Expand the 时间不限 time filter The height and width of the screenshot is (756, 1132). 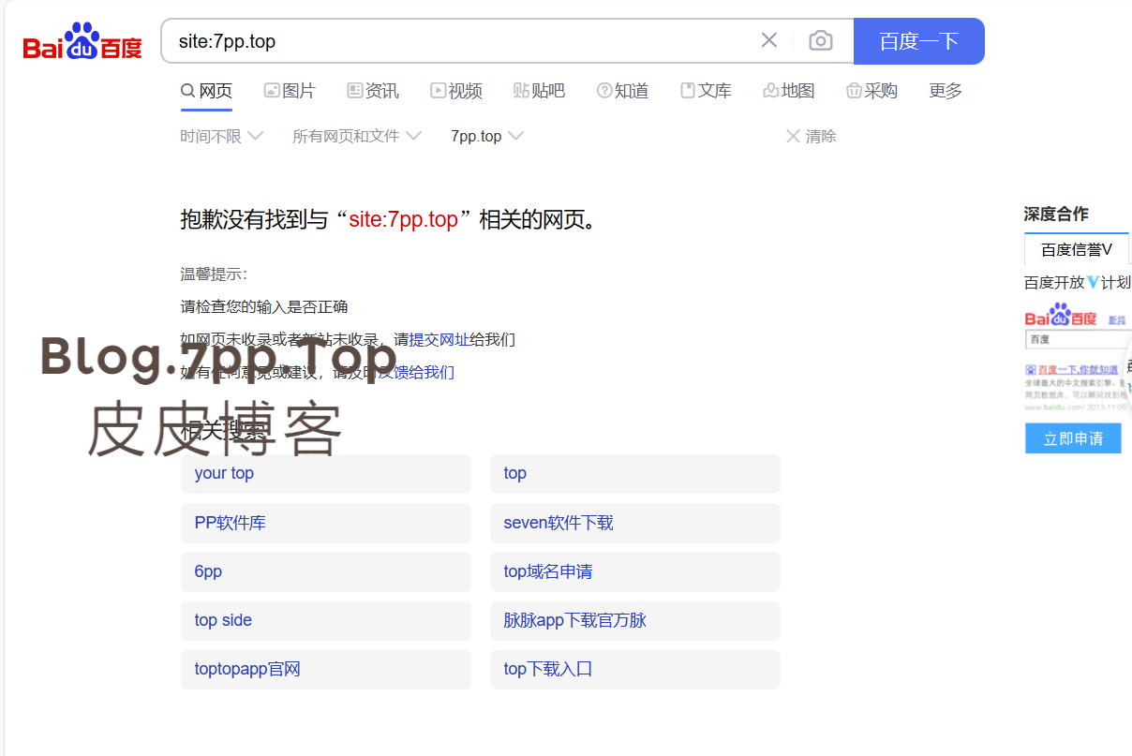click(x=222, y=137)
